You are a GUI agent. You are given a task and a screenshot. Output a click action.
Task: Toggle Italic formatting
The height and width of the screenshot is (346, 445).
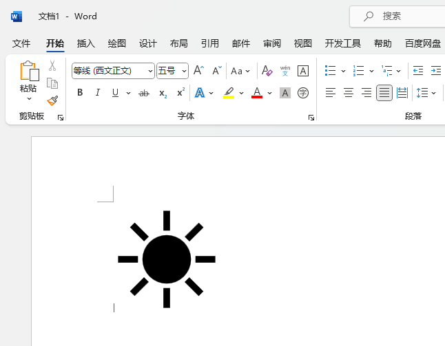coord(98,92)
